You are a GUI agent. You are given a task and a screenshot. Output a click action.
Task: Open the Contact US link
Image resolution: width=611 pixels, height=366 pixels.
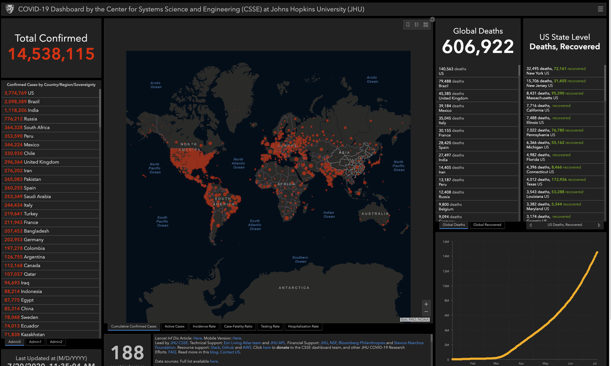pos(230,352)
